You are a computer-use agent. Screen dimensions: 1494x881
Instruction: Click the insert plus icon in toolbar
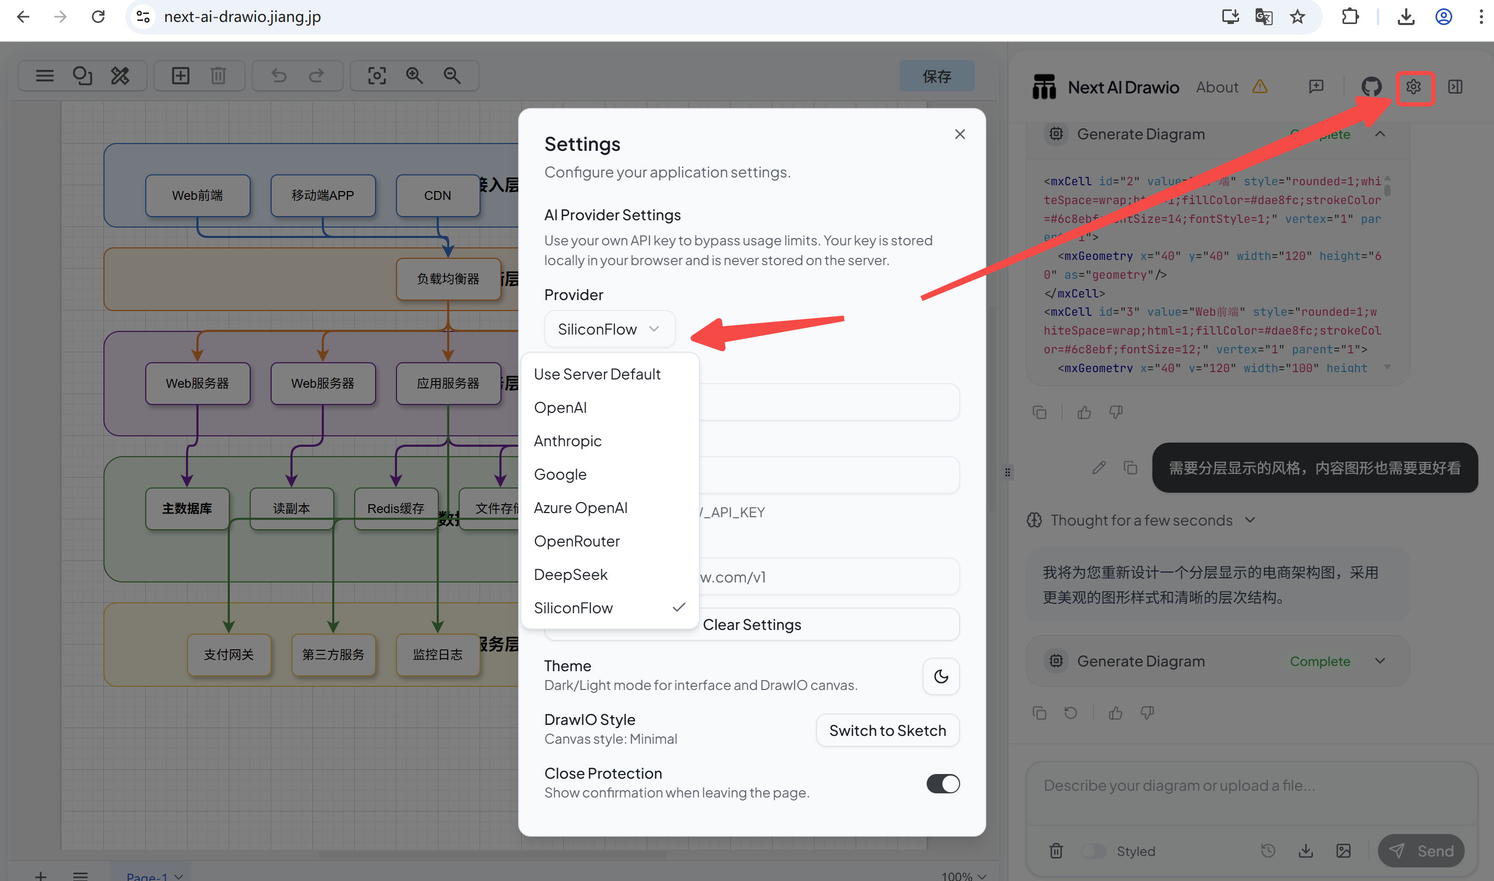(181, 75)
